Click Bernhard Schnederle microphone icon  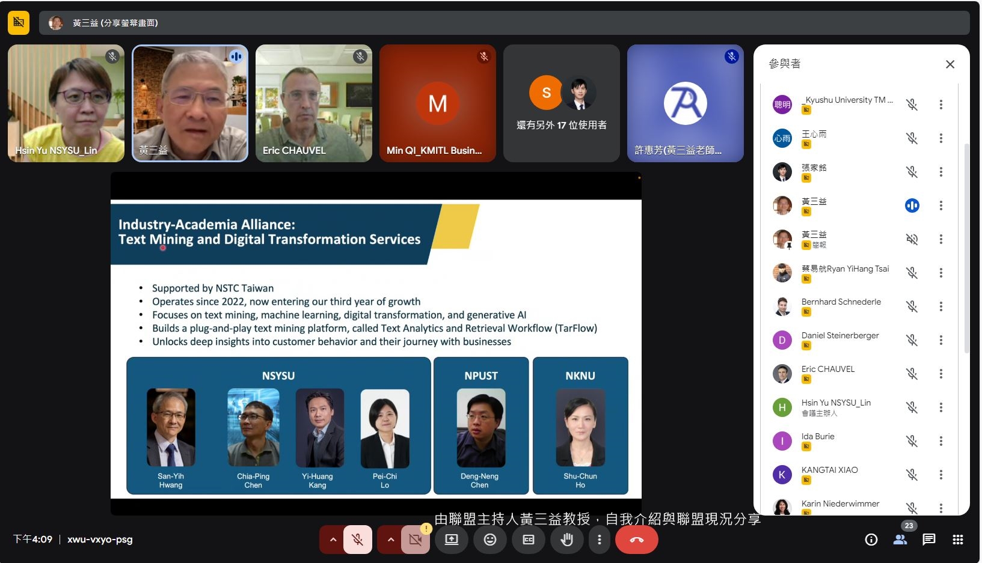tap(912, 306)
